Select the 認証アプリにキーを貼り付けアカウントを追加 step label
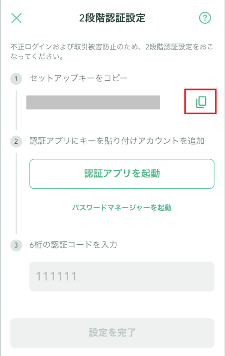Image resolution: width=225 pixels, height=356 pixels. [x=117, y=141]
